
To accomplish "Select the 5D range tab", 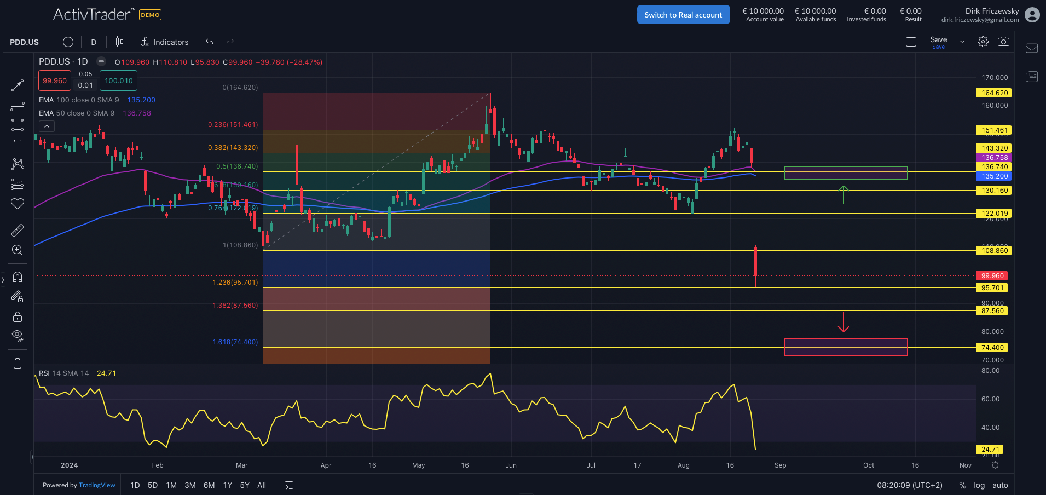I will (152, 485).
